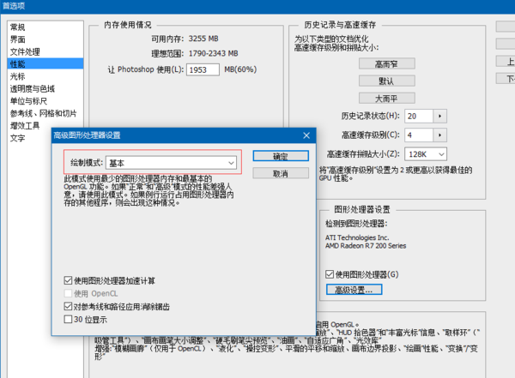
Task: Click the 可用内存 3255 MB value
Action: click(203, 39)
